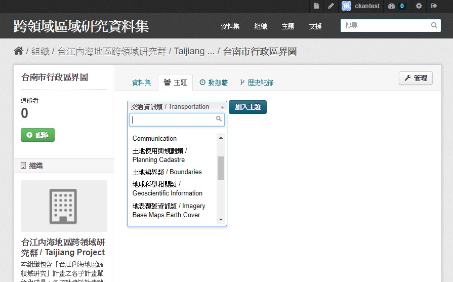Image resolution: width=453 pixels, height=282 pixels.
Task: Collapse the Transportation topic dropdown
Action: (x=177, y=107)
